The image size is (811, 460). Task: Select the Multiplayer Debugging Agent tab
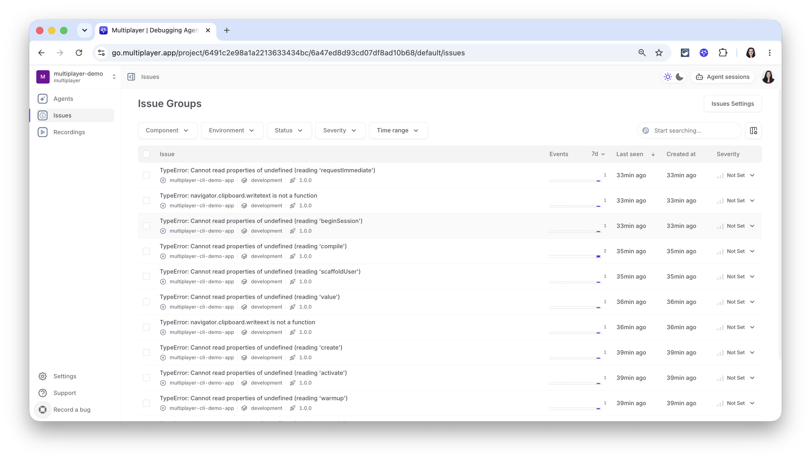pos(155,30)
